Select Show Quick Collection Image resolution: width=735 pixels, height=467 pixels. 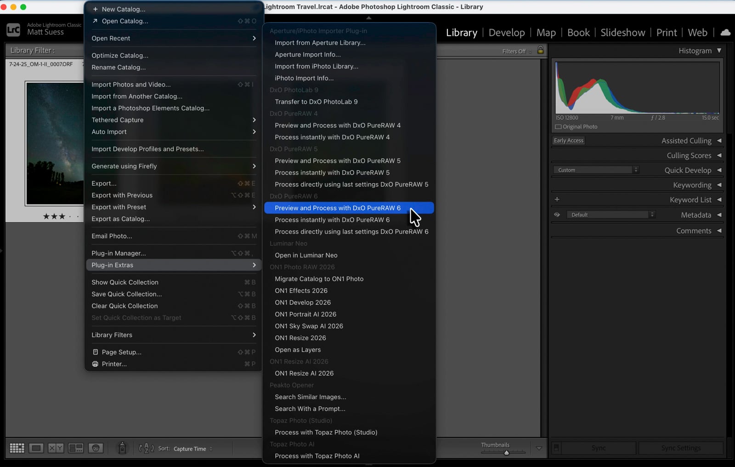tap(174, 282)
